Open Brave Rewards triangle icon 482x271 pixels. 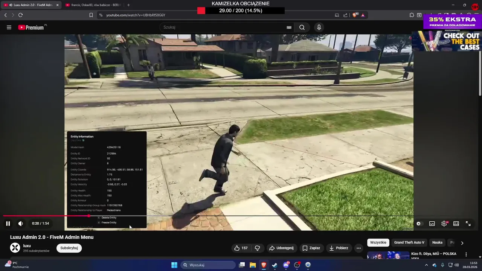coord(363,15)
